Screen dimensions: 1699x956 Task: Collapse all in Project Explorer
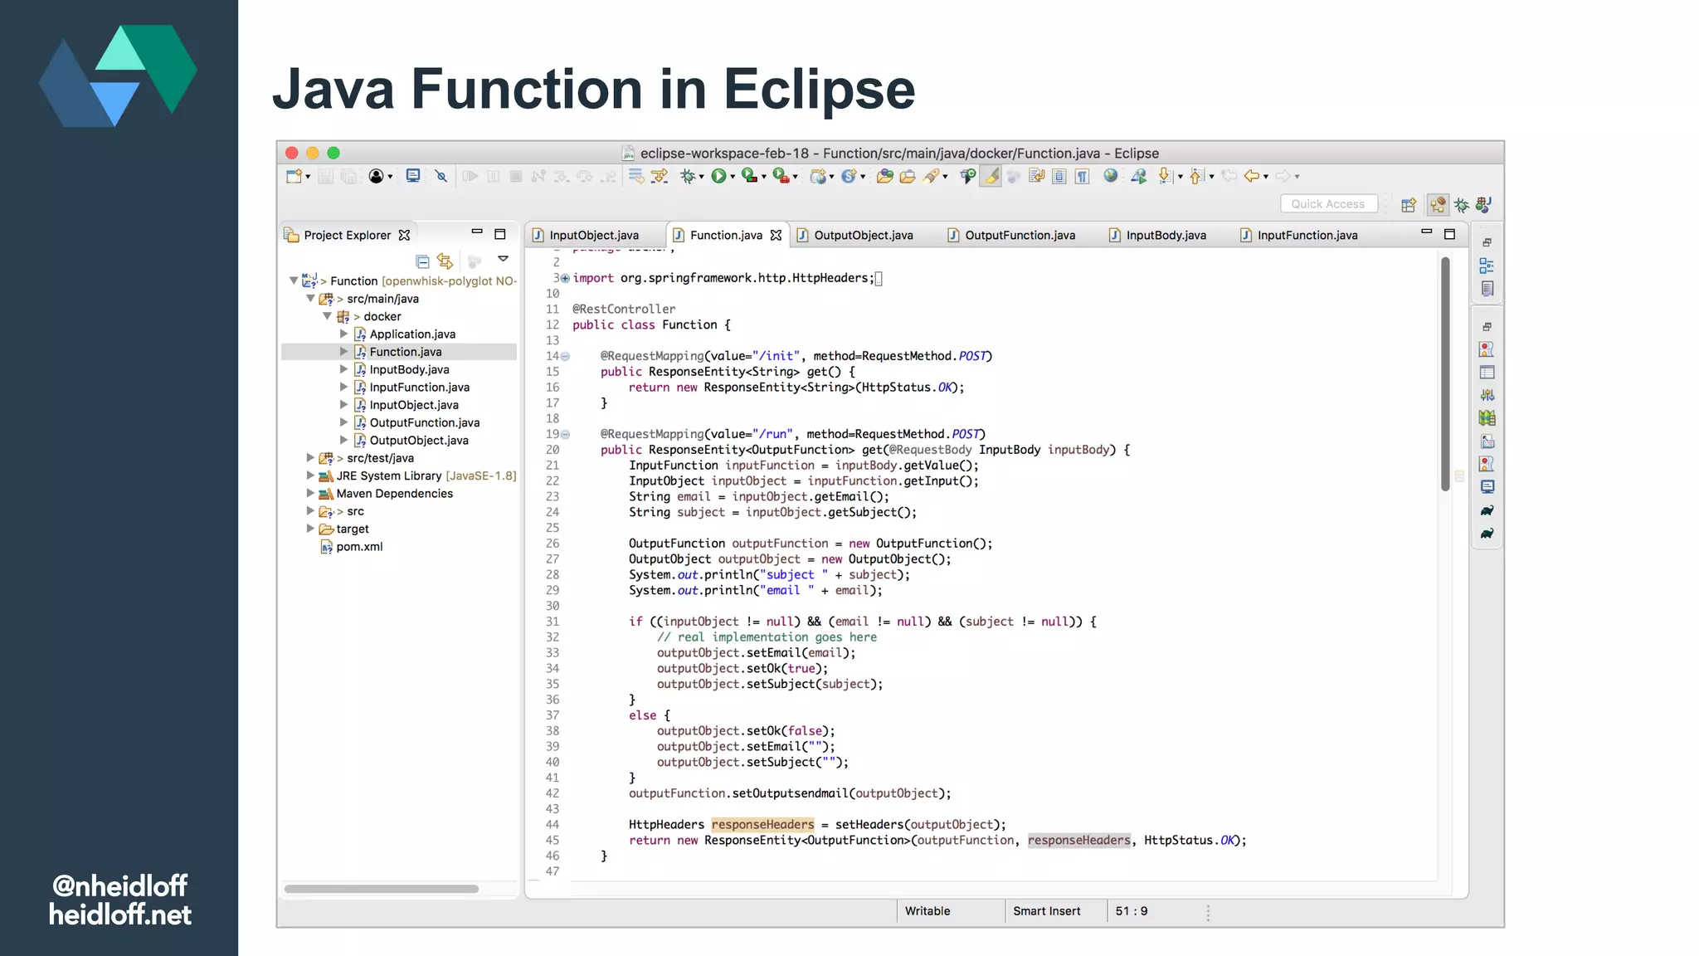click(x=422, y=261)
